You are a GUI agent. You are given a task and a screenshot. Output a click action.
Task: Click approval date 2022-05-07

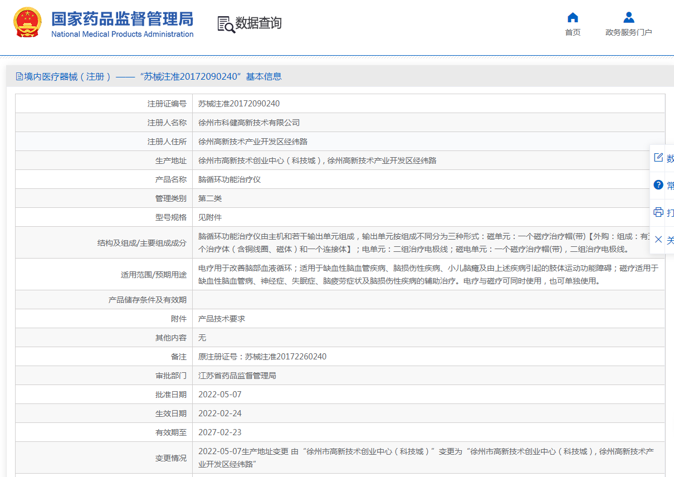tap(220, 395)
